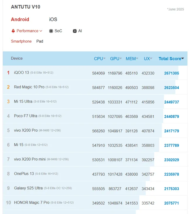Click HONOR Magic 7 Pro MEM score 341553
This screenshot has height=214, width=189.
pos(131,203)
